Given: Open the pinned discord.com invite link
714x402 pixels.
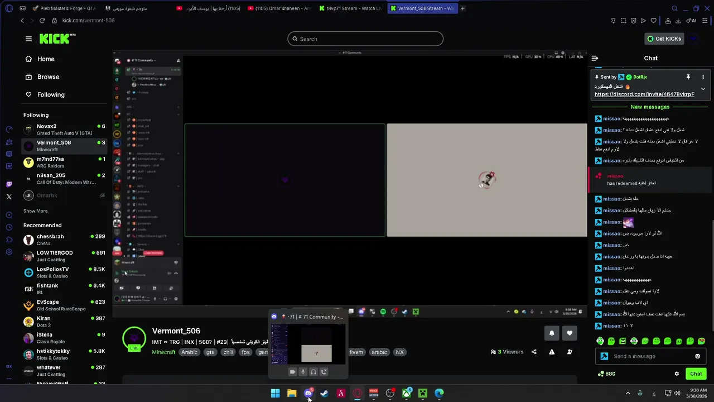Looking at the screenshot, I should click(x=644, y=94).
